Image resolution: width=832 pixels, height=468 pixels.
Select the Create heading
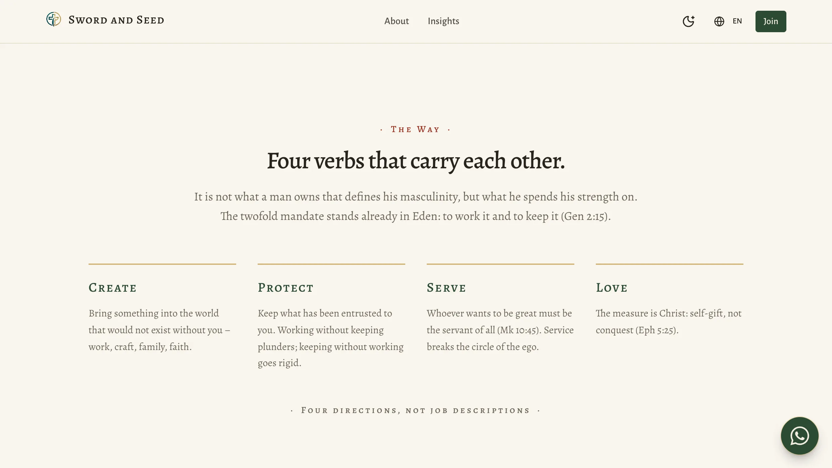pyautogui.click(x=112, y=288)
